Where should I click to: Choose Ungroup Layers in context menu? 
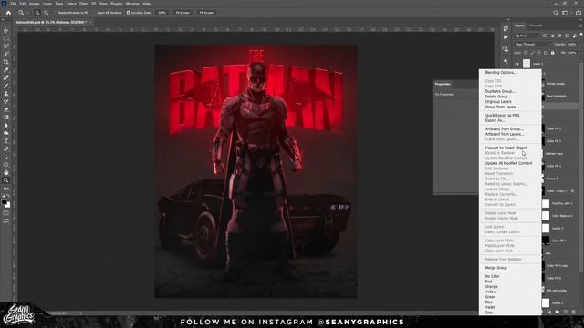pos(498,101)
